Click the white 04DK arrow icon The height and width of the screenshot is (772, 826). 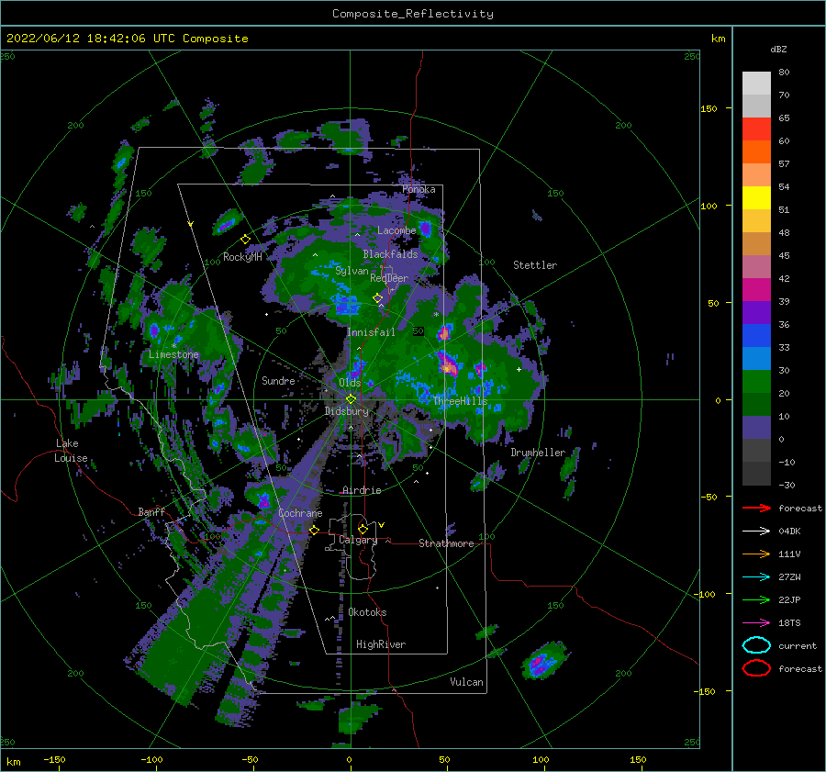756,531
